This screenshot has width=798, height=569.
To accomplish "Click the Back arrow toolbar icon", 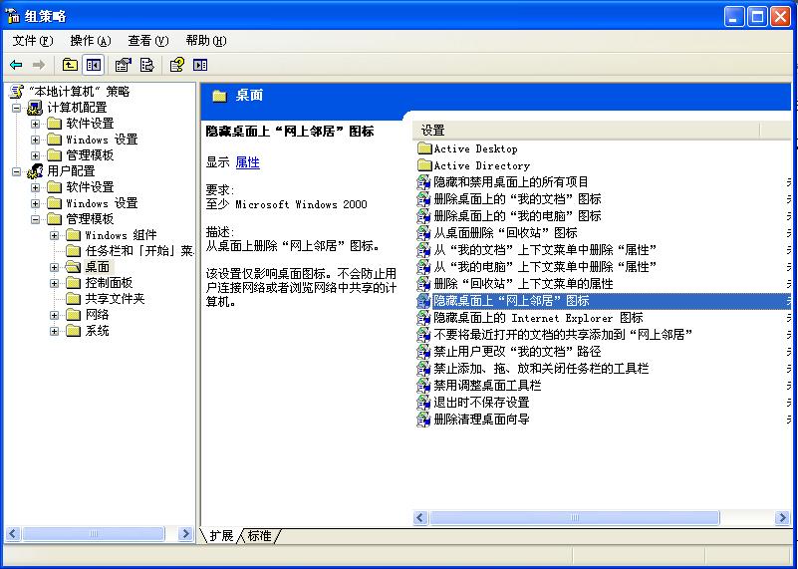I will click(16, 65).
